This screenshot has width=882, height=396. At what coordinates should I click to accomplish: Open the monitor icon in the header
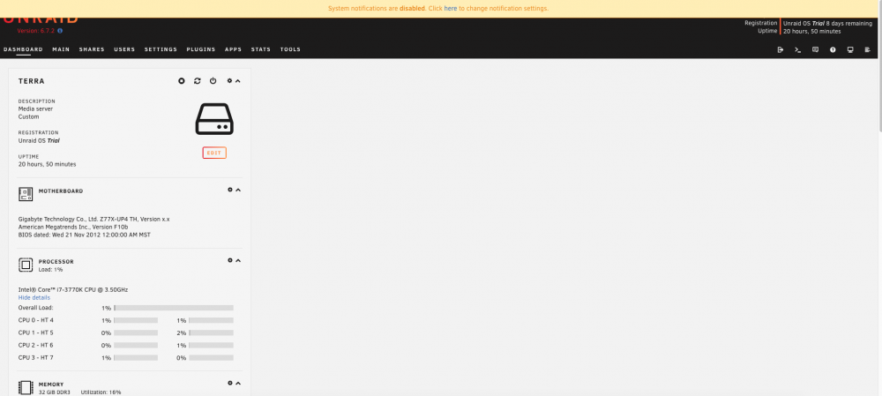pyautogui.click(x=850, y=49)
